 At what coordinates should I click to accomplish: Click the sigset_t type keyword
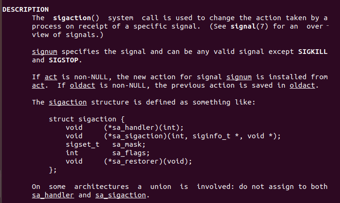point(83,144)
